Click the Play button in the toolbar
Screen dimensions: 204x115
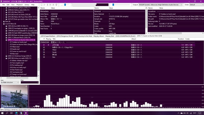44,5
